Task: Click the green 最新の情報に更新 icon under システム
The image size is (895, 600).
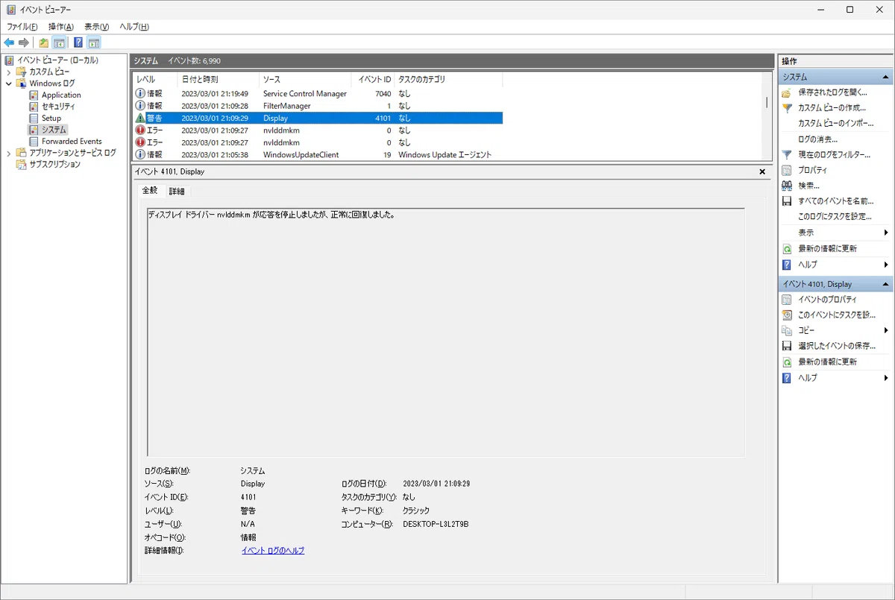Action: 786,249
